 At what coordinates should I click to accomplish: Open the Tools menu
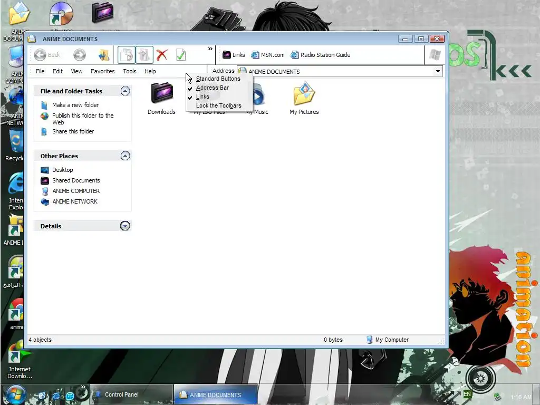[x=130, y=71]
